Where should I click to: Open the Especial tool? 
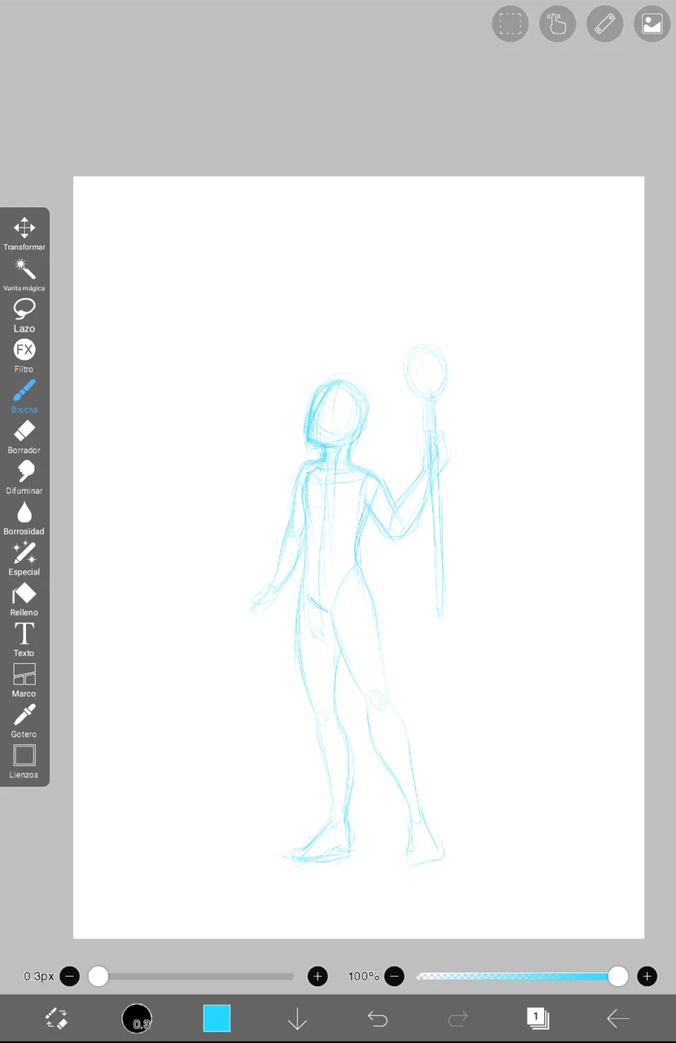tap(24, 559)
